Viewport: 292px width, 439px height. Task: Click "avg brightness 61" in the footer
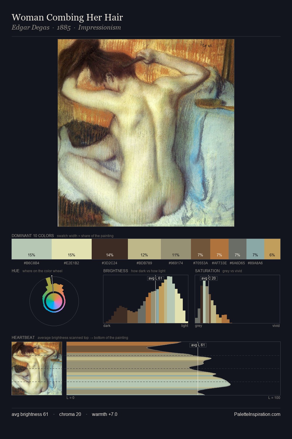coord(30,414)
